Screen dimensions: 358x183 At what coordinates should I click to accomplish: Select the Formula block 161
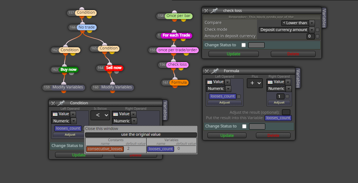[x=179, y=83]
